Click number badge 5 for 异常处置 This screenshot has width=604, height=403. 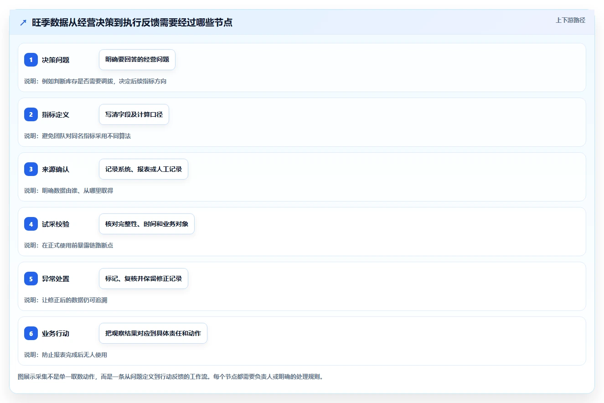click(31, 279)
